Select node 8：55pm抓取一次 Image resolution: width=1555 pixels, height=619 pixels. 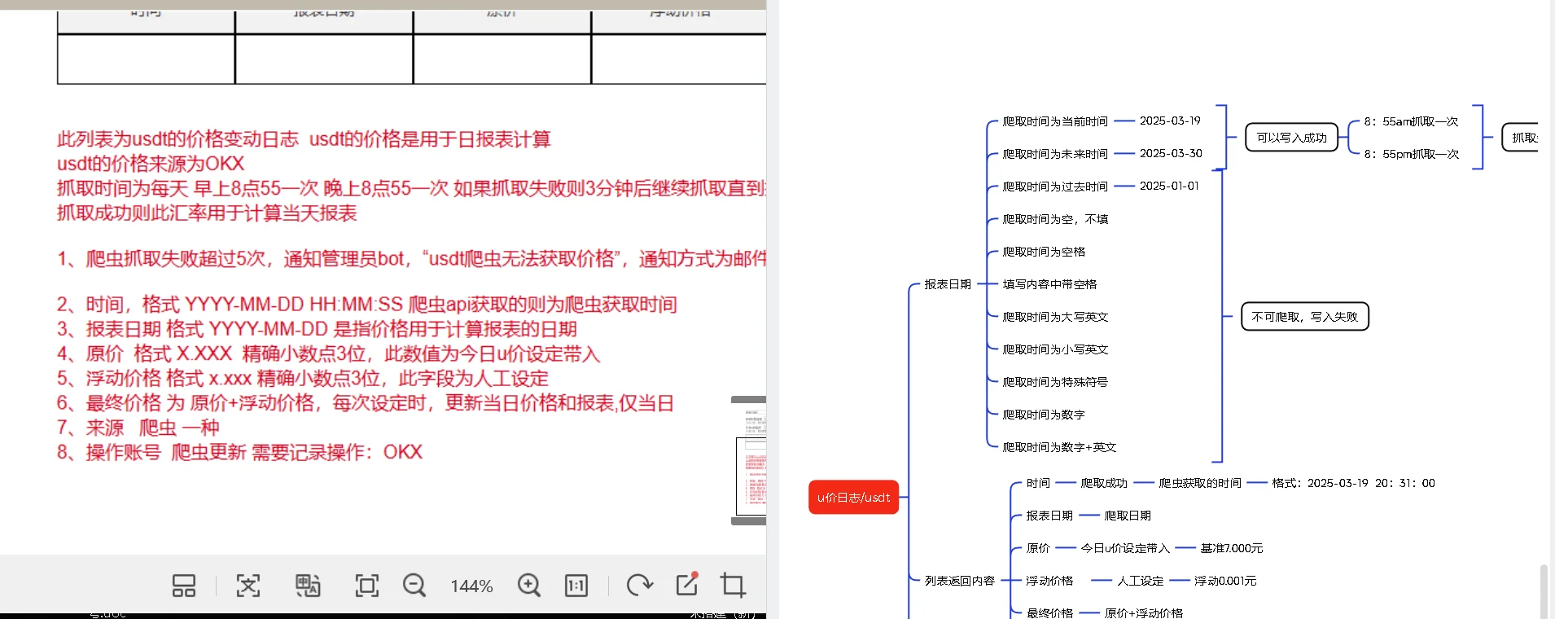(x=1411, y=154)
